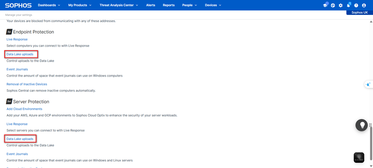
Task: Expand the People dropdown menu
Action: point(189,5)
